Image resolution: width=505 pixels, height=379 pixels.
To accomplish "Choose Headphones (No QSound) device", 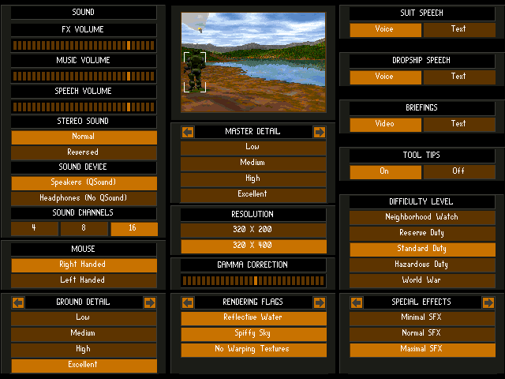I will [84, 199].
